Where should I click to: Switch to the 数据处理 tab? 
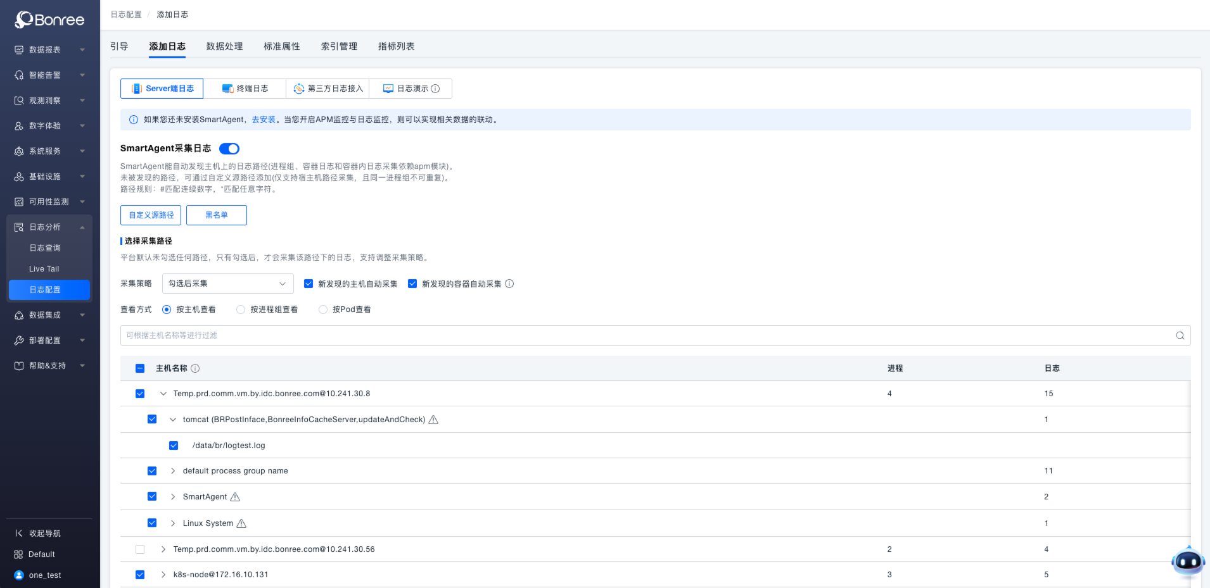click(x=224, y=46)
